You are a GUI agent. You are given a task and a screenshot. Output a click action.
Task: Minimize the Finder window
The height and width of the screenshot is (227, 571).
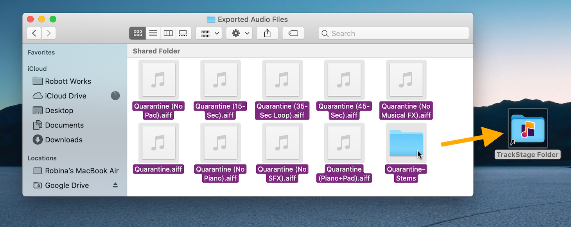[x=41, y=19]
